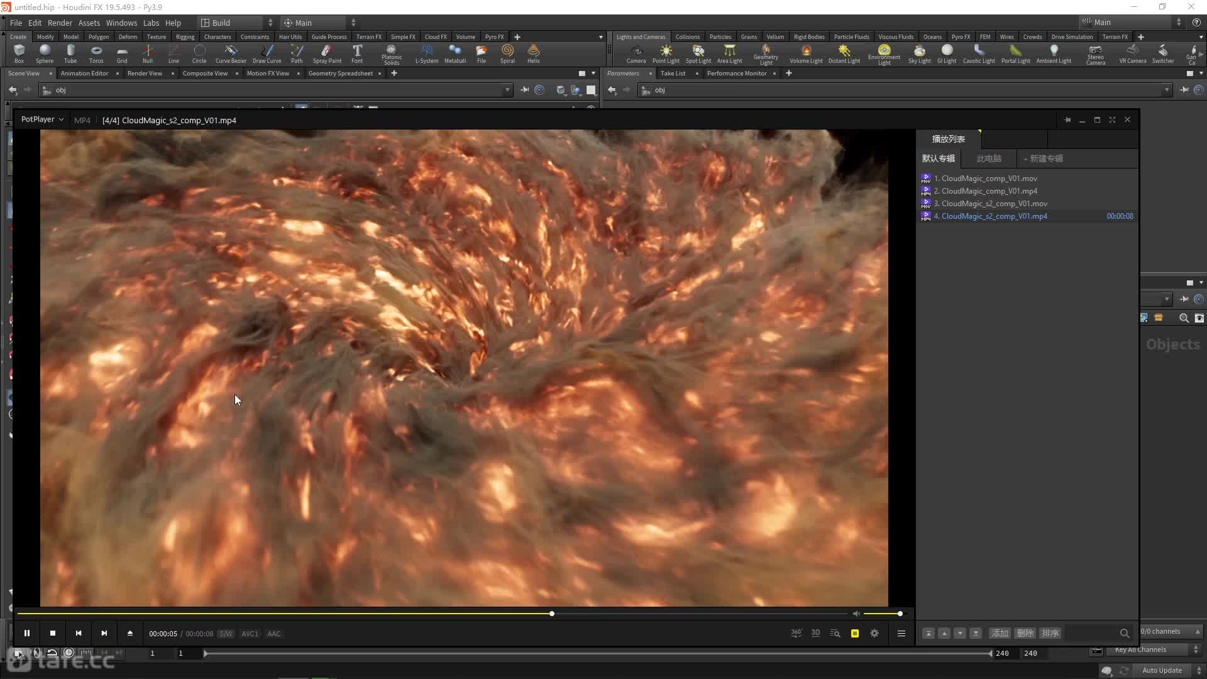Add a Sky Light
This screenshot has width=1207, height=679.
pyautogui.click(x=920, y=54)
